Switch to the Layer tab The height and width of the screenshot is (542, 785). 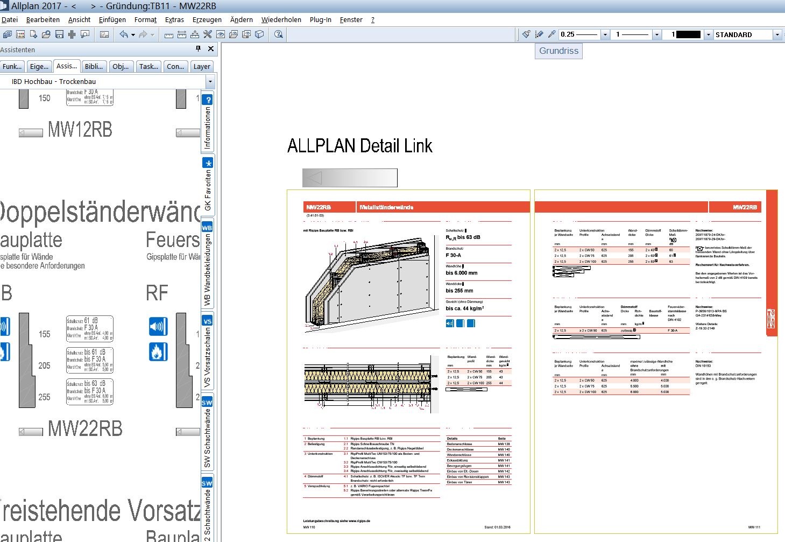202,67
